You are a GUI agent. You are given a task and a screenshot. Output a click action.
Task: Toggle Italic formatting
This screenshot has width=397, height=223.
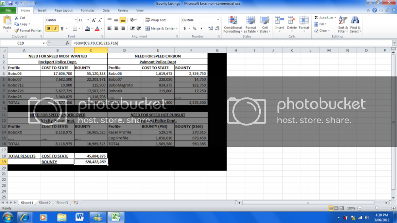(x=55, y=28)
